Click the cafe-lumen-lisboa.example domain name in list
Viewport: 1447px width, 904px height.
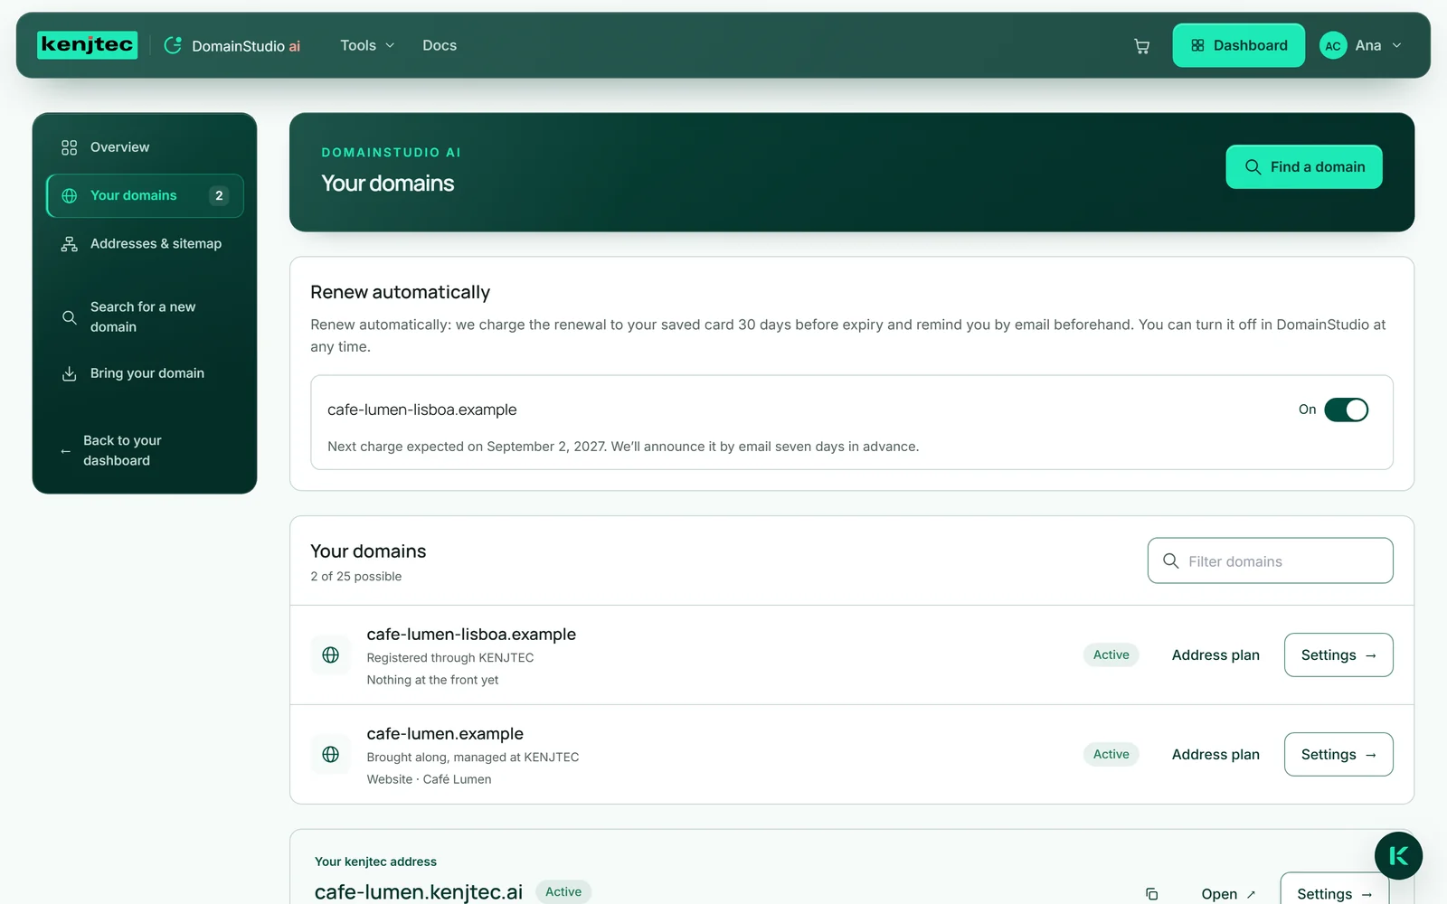coord(471,635)
